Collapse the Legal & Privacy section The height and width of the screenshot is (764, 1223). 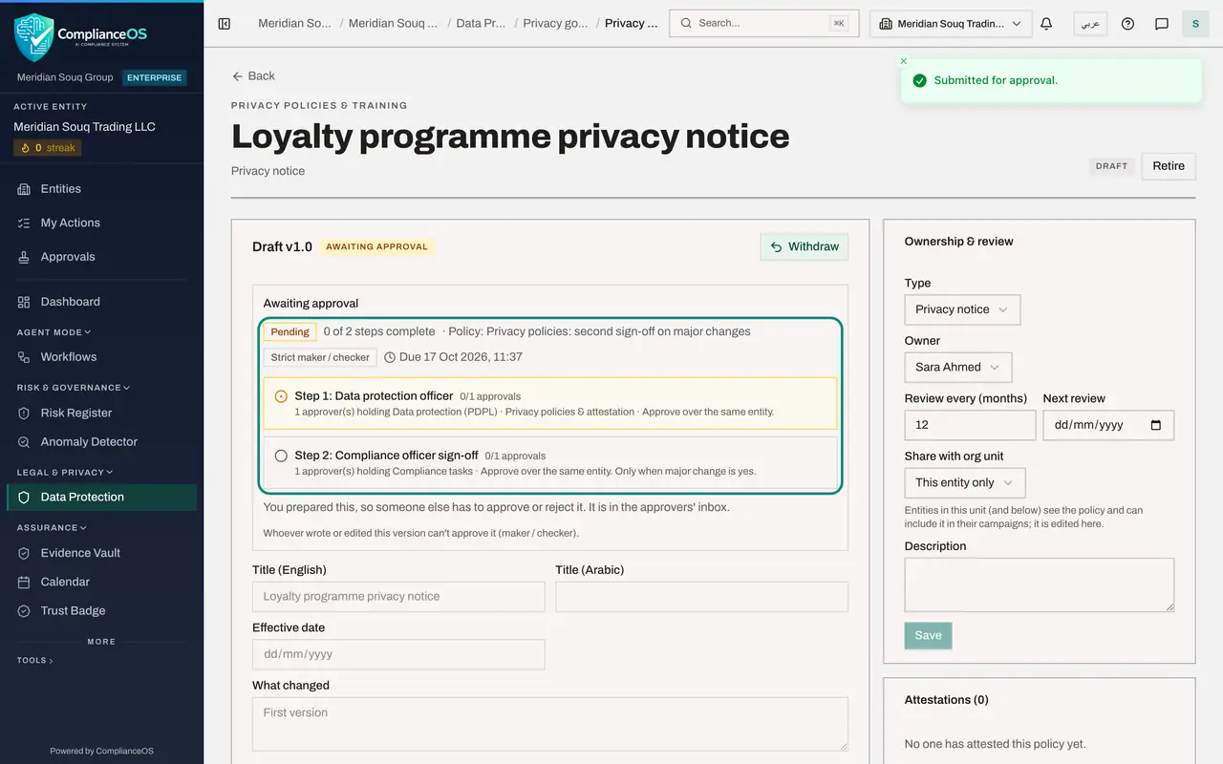(65, 472)
